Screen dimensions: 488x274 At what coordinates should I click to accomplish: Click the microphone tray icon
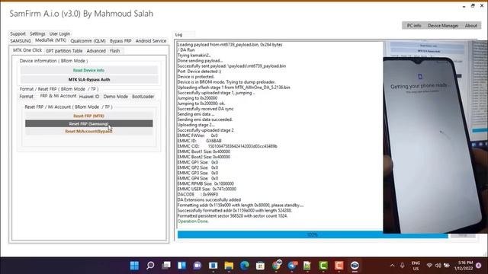coord(402,266)
